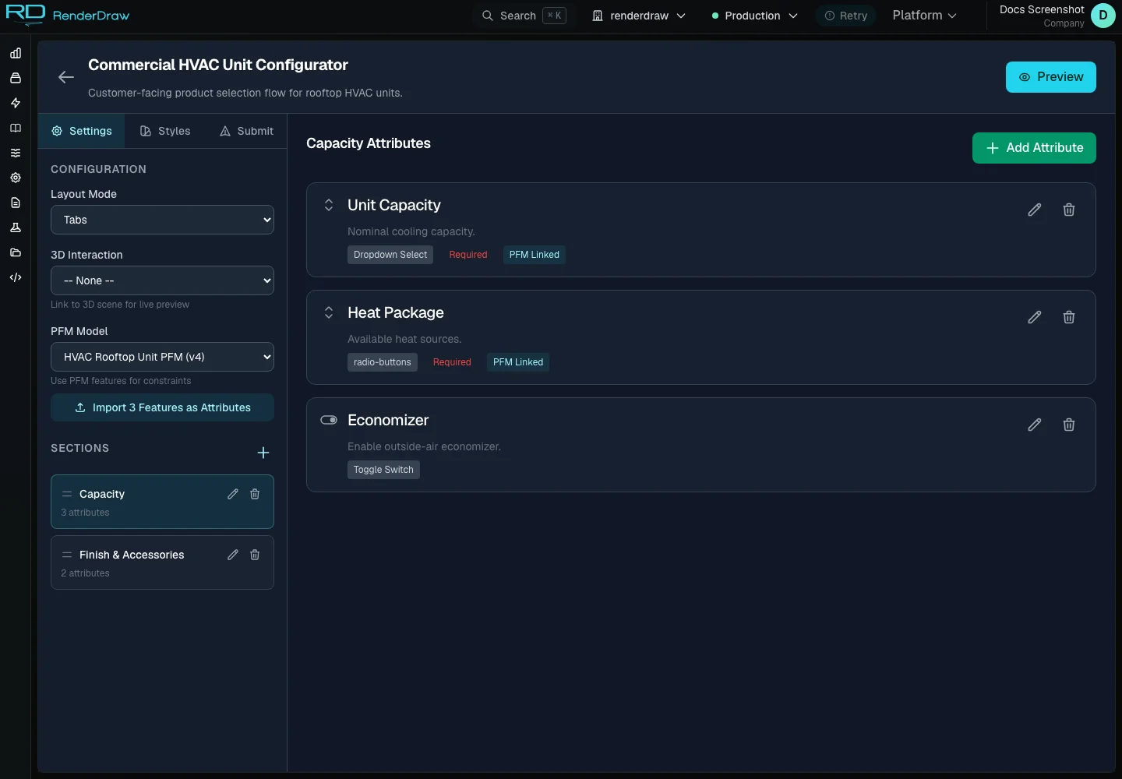This screenshot has width=1122, height=779.
Task: Click the Economizer toggle icon
Action: pos(329,420)
